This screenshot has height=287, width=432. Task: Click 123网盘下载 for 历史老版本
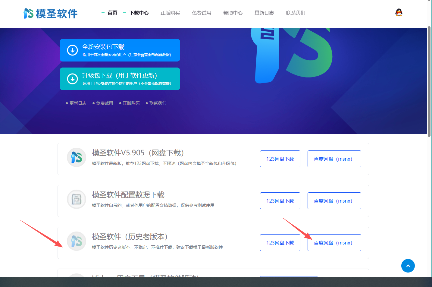point(280,243)
